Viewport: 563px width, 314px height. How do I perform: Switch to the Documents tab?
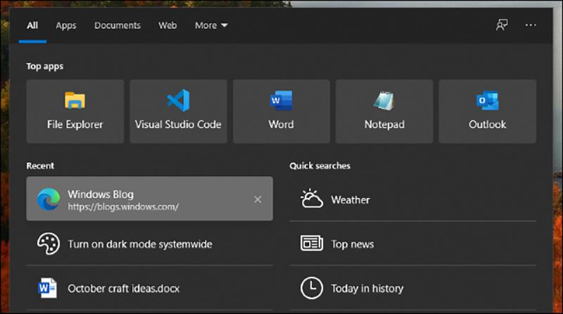(118, 25)
